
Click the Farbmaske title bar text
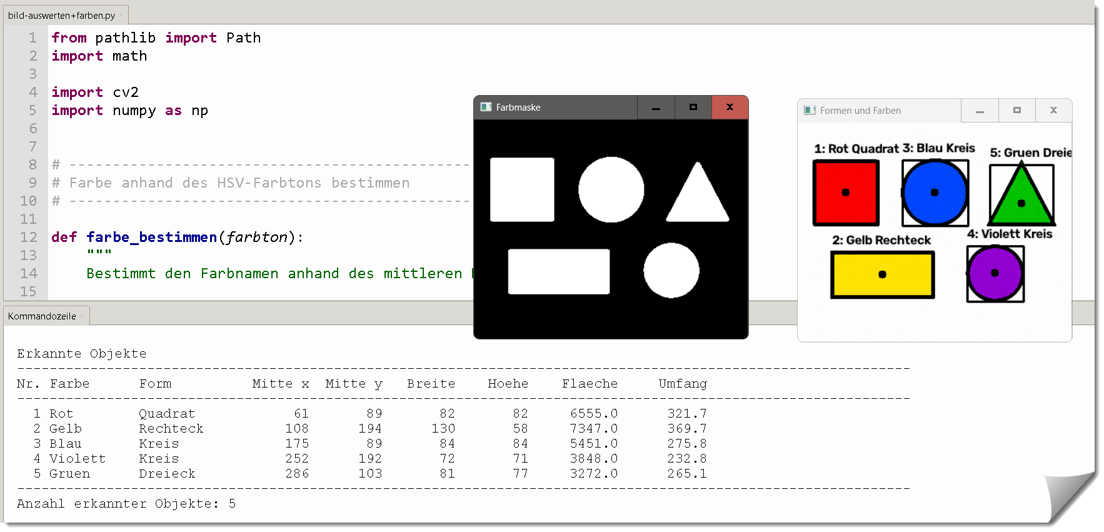tap(518, 108)
